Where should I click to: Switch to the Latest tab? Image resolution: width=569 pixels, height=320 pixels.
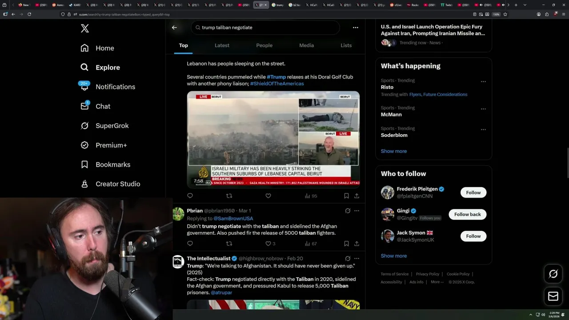pos(222,45)
